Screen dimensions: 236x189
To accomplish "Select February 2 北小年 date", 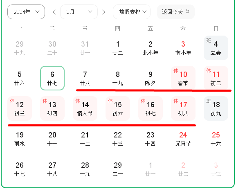I will tap(151, 48).
